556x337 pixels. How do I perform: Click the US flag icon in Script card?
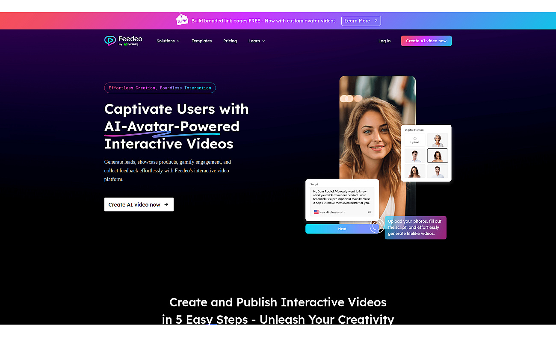(x=316, y=212)
